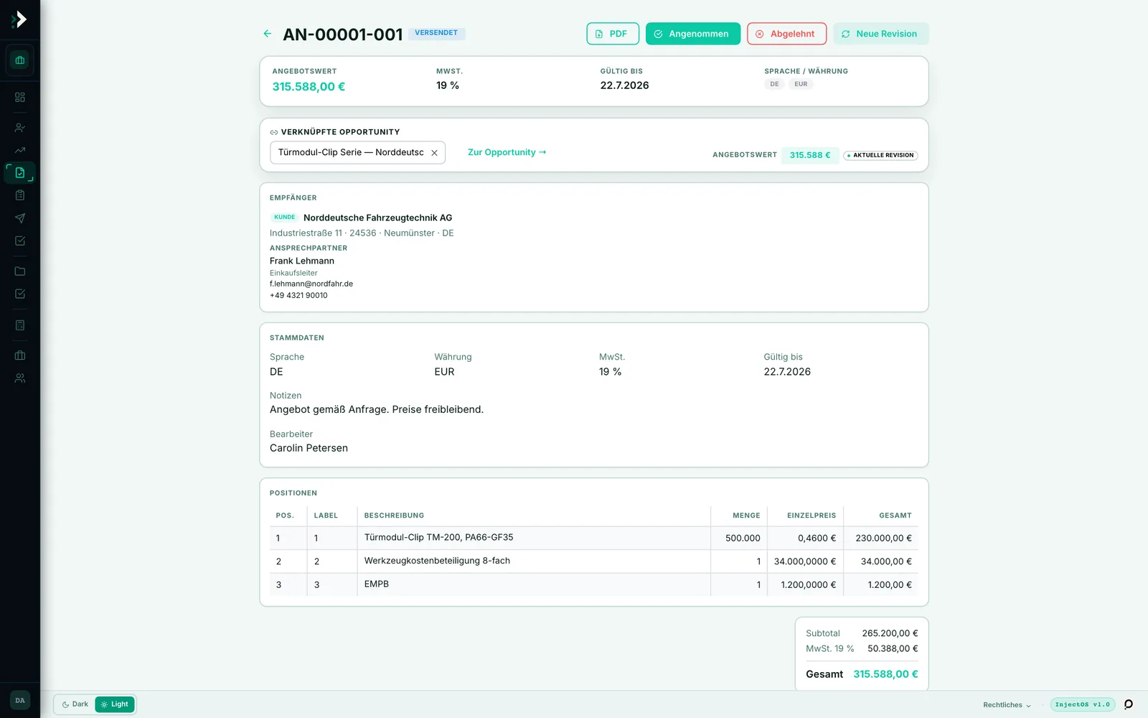The image size is (1148, 718).
Task: Click the EMPB description cell
Action: pos(534,584)
